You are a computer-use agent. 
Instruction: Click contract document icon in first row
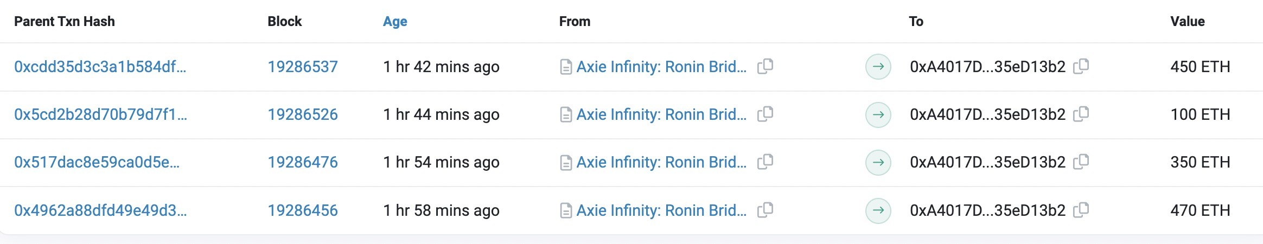[x=566, y=67]
